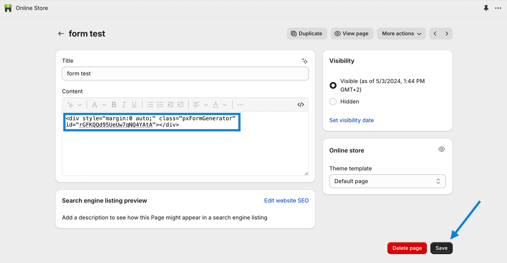Click the eye icon in Online store card
This screenshot has width=507, height=263.
[441, 149]
